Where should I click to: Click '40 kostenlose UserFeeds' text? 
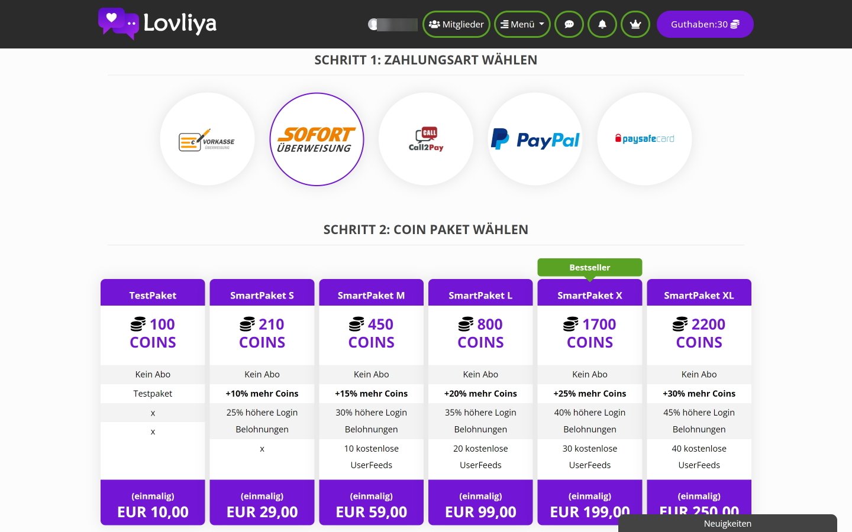(x=699, y=457)
